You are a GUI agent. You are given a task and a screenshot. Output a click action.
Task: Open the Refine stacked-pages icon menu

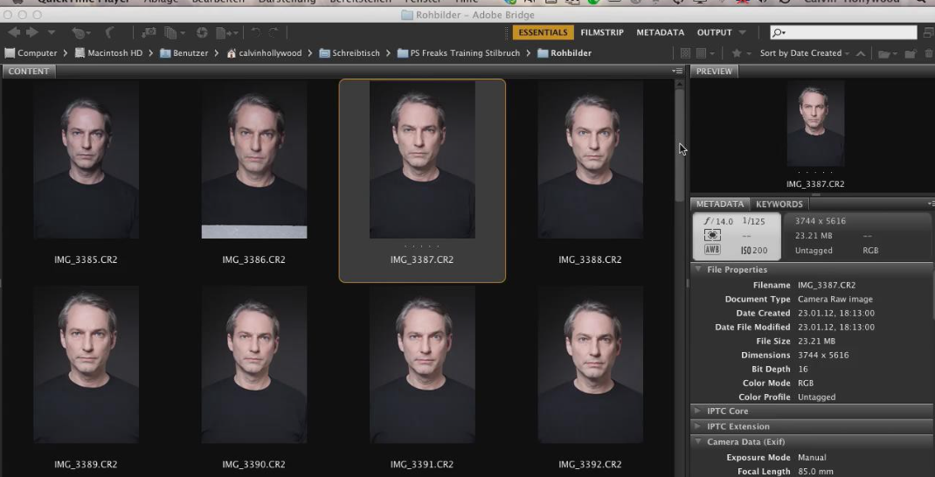tap(175, 33)
